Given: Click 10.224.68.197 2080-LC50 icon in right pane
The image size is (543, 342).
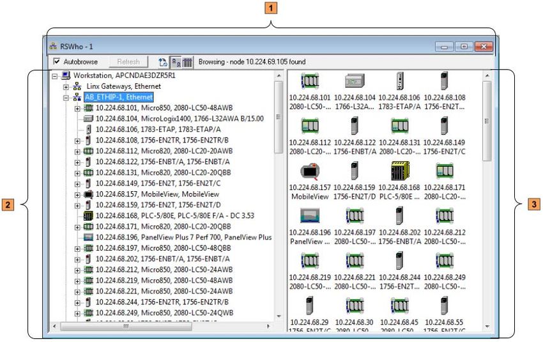Looking at the screenshot, I should pos(355,216).
